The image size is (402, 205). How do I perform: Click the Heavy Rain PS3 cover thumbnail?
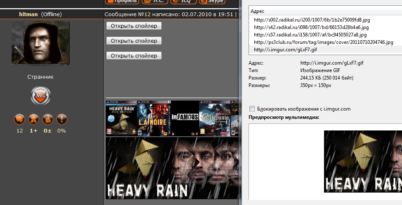pos(121,118)
